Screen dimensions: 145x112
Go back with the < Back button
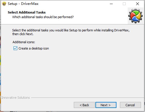point(84,105)
